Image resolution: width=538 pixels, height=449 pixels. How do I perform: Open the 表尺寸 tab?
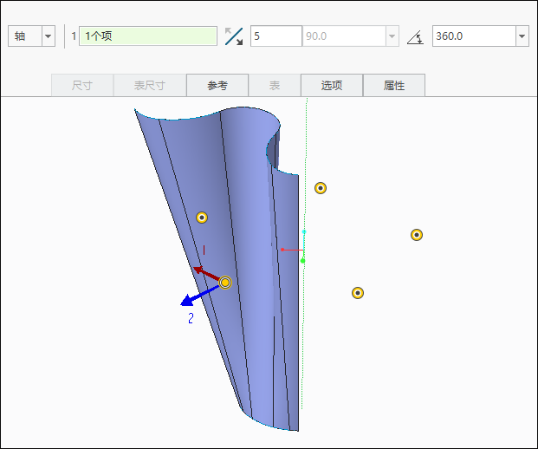[150, 85]
